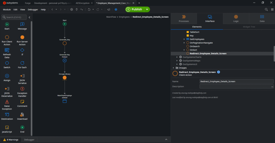
Task: Select the Refresh Data tool
Action: tap(7, 53)
